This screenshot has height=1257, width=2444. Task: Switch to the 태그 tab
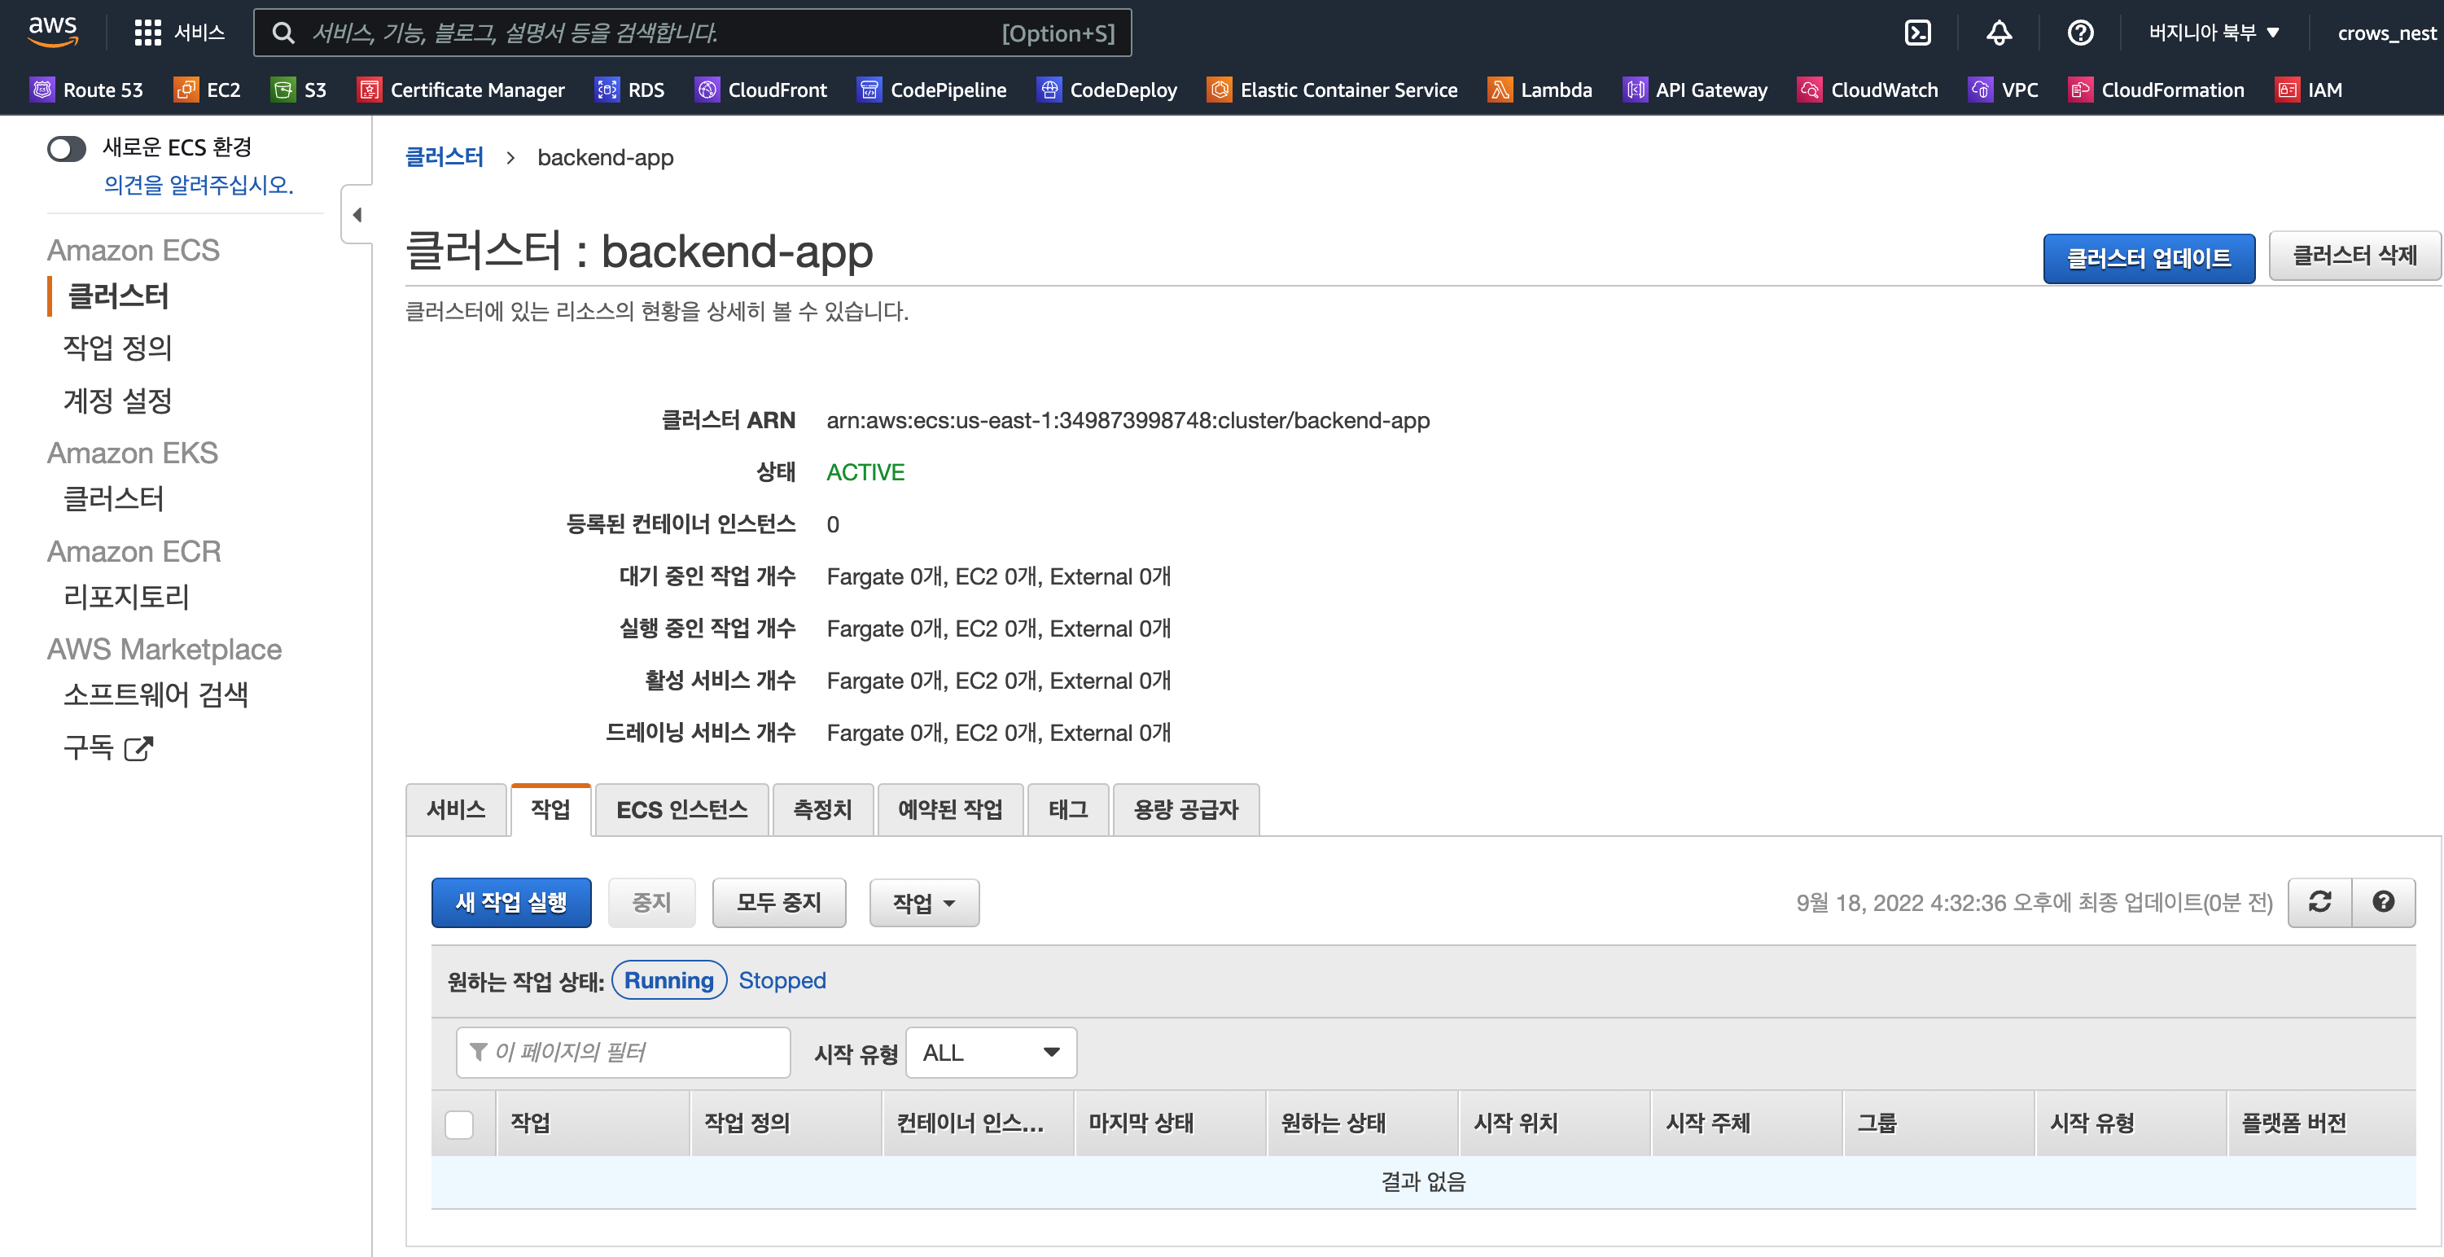(x=1068, y=809)
